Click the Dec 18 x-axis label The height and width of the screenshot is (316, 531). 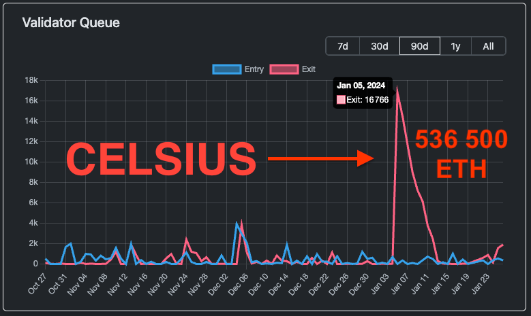tap(298, 284)
